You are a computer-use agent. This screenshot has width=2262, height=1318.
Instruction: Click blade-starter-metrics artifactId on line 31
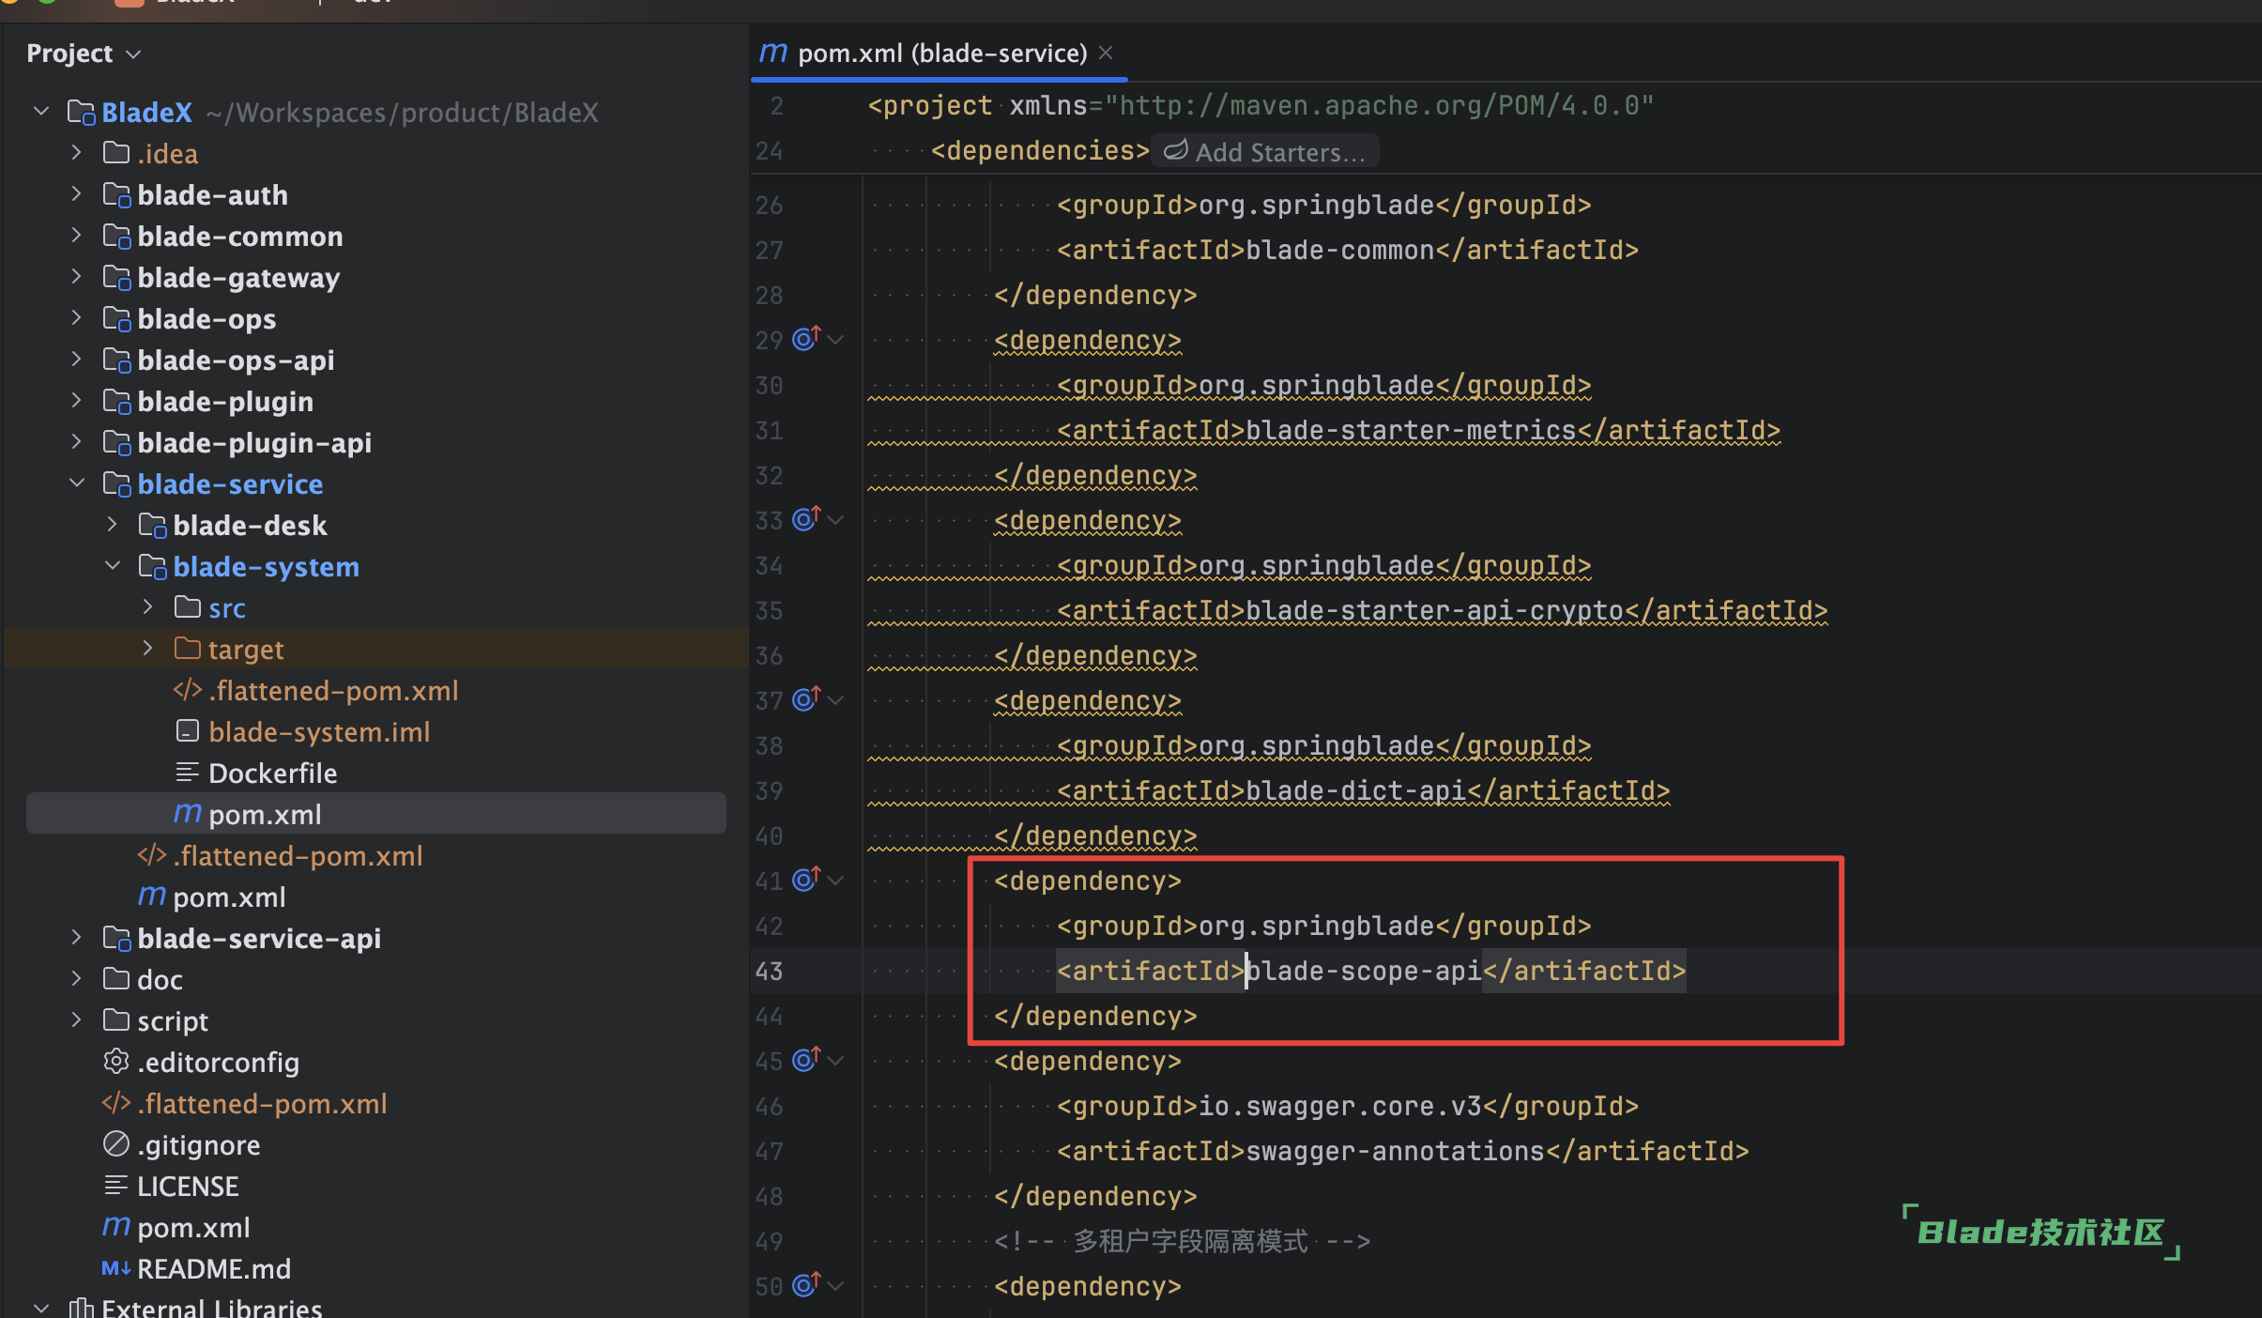pyautogui.click(x=1411, y=430)
